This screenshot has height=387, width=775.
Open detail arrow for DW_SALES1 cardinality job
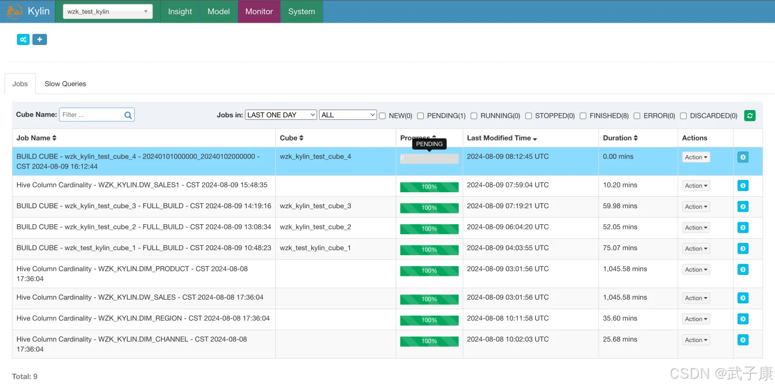pos(742,185)
